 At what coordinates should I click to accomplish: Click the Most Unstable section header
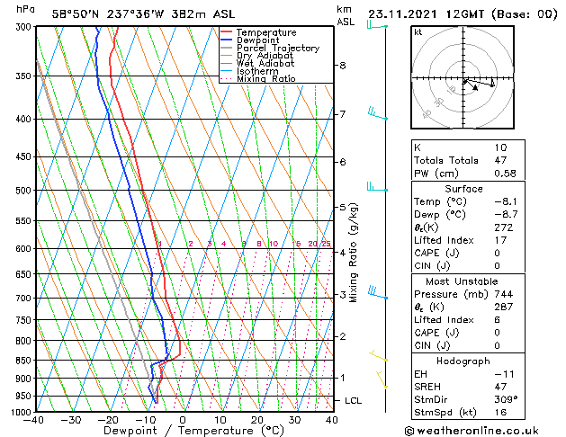coord(462,281)
